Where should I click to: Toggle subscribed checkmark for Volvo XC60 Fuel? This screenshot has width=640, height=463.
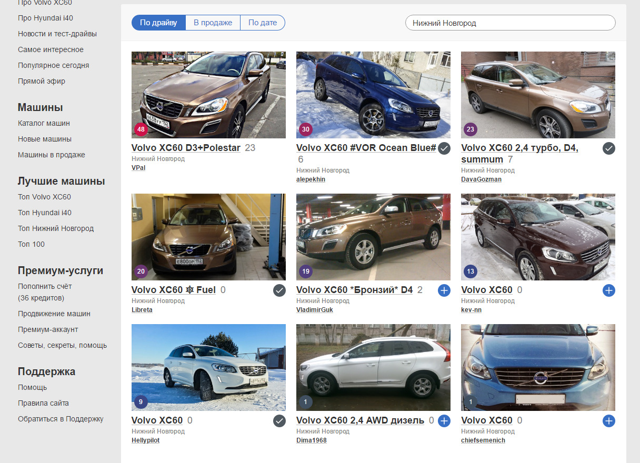(279, 290)
